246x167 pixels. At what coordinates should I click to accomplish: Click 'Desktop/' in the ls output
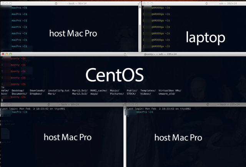click(18, 90)
